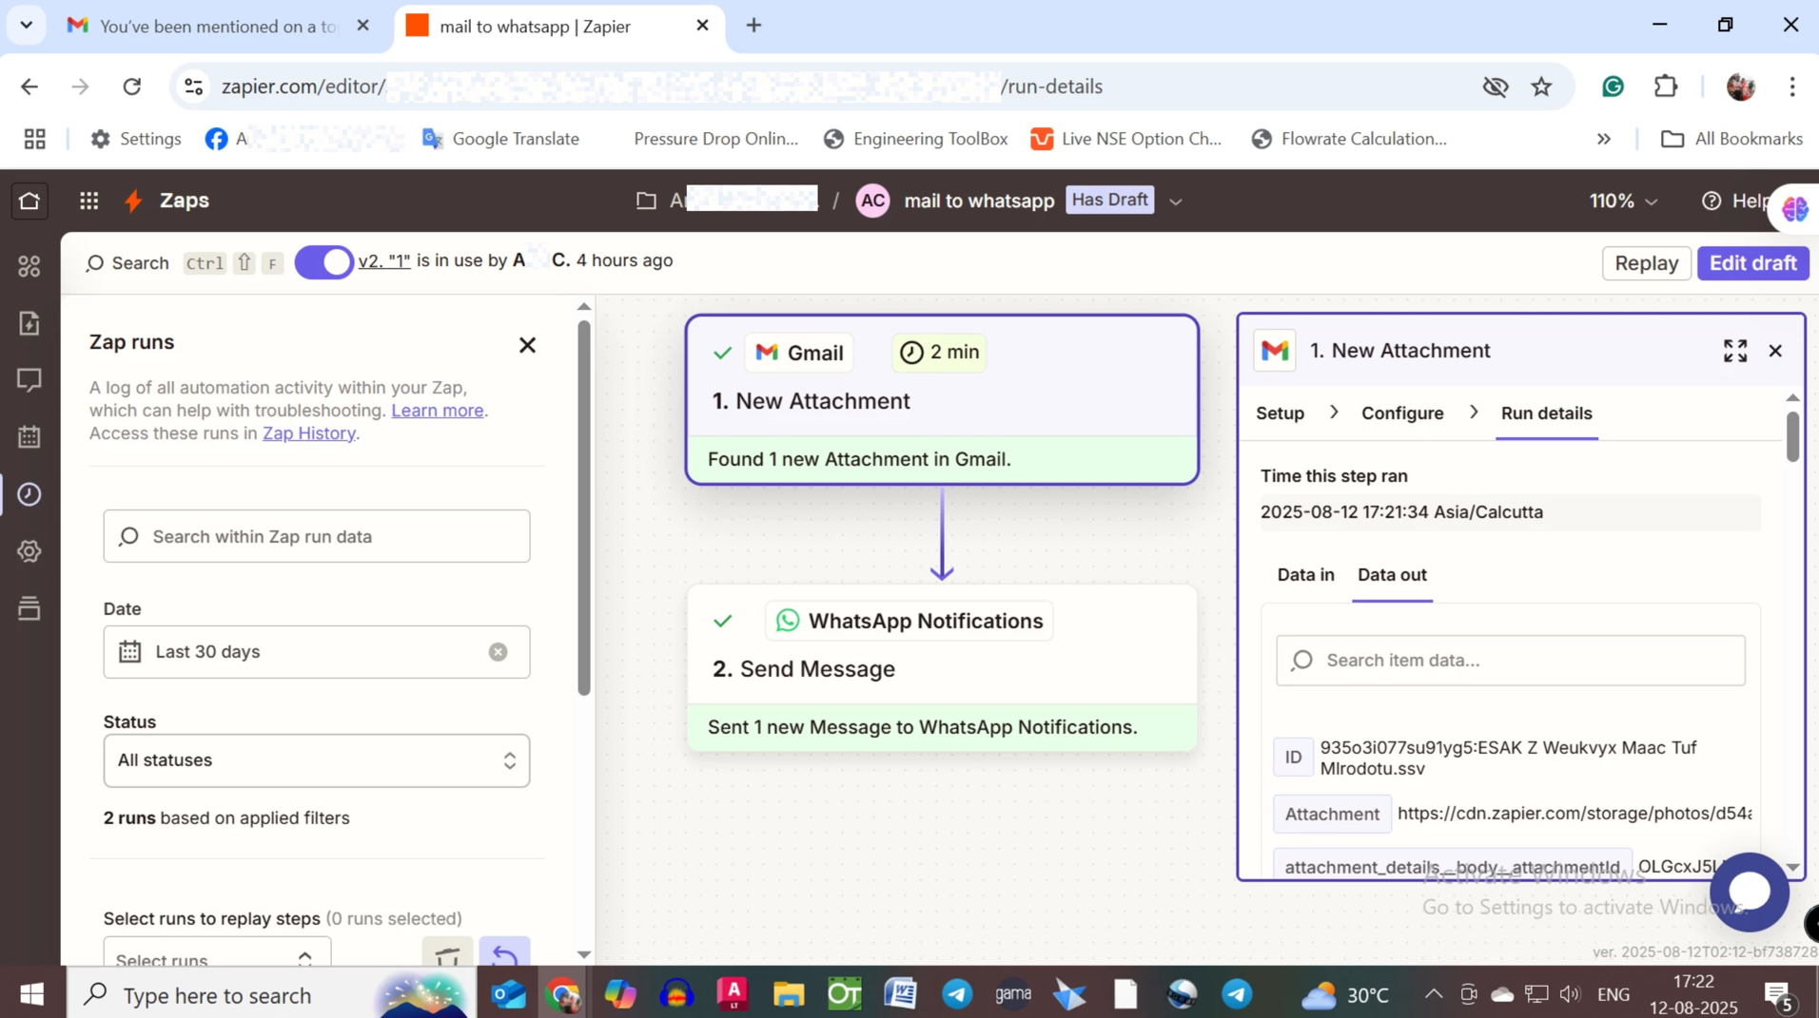Click the Has Draft badge
Image resolution: width=1819 pixels, height=1018 pixels.
(1109, 200)
